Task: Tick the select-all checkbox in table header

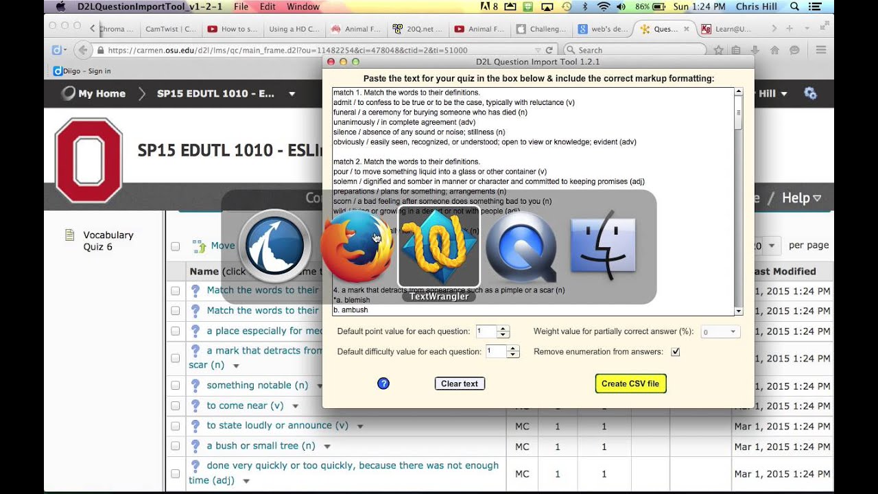Action: pyautogui.click(x=176, y=246)
